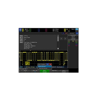
Task: Click channel 1 DC coupling row
Action: [73, 41]
